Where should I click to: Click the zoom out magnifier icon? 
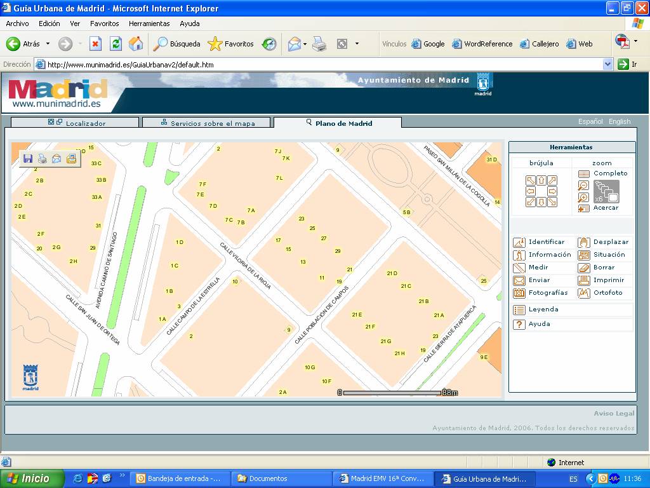pos(583,186)
